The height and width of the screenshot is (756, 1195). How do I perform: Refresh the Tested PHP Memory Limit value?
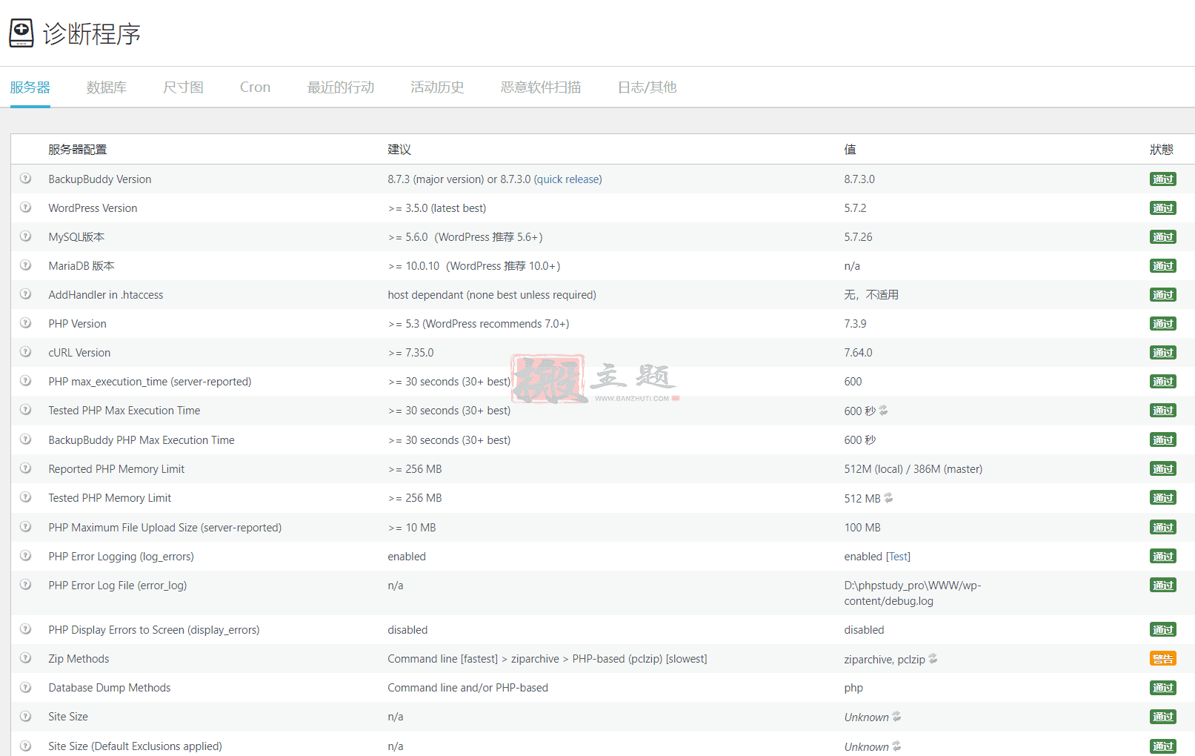click(x=888, y=498)
